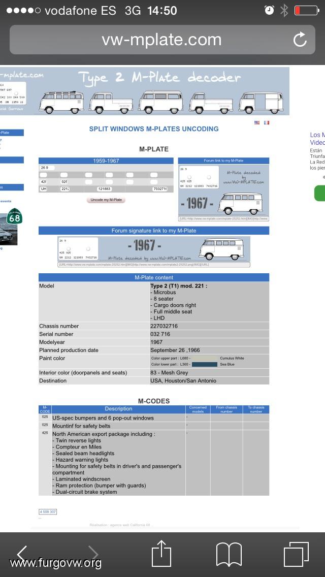Click the Uncode my M-Plate button
Image resolution: width=325 pixels, height=577 pixels.
(106, 200)
